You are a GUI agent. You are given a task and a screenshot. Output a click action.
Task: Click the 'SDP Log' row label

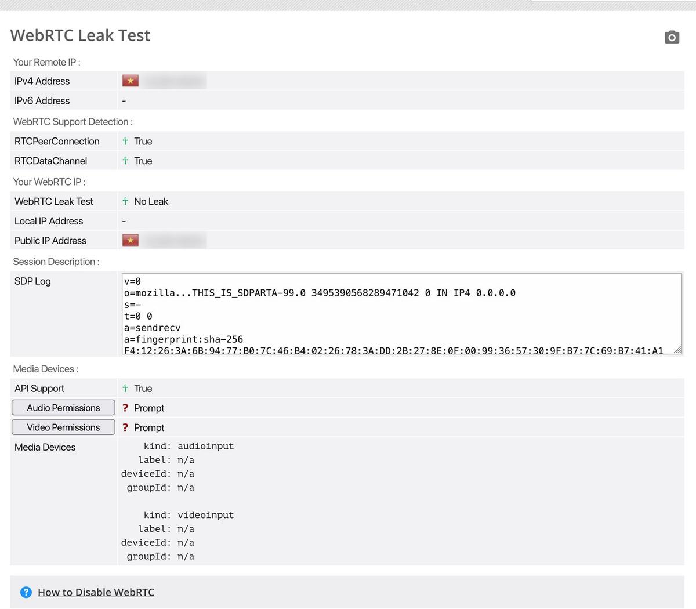coord(32,281)
